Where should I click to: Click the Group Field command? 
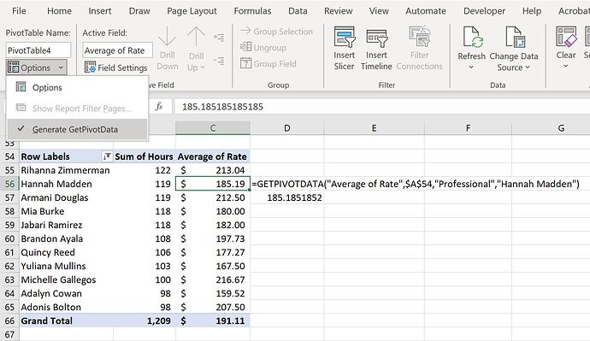tap(268, 63)
